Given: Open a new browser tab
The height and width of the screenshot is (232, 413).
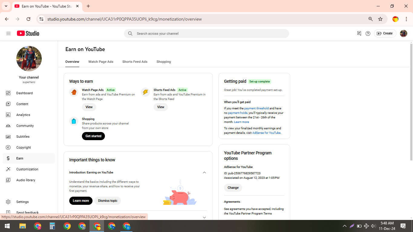Looking at the screenshot, I should [x=88, y=6].
